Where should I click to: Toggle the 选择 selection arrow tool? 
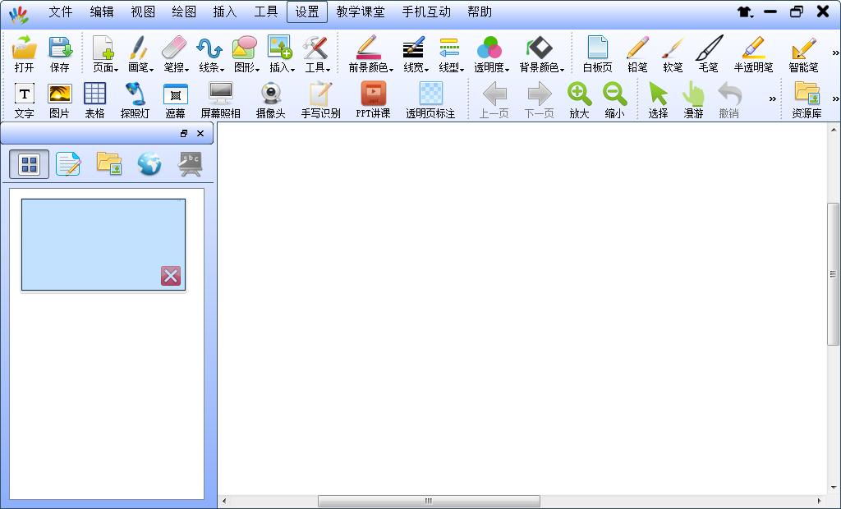click(658, 99)
